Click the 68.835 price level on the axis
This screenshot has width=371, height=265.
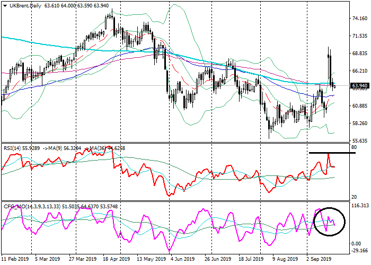359,54
